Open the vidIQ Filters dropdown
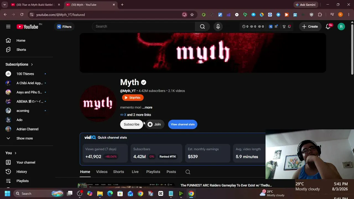 (x=64, y=27)
